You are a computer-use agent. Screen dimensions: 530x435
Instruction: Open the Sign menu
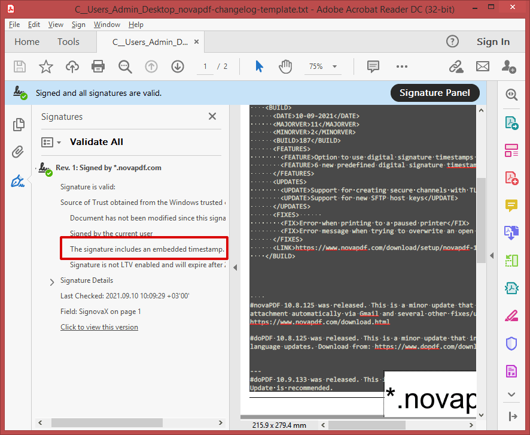pos(78,25)
